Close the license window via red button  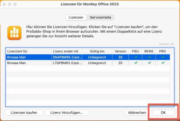[x=4, y=4]
